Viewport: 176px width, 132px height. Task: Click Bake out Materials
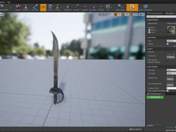pos(146,8)
